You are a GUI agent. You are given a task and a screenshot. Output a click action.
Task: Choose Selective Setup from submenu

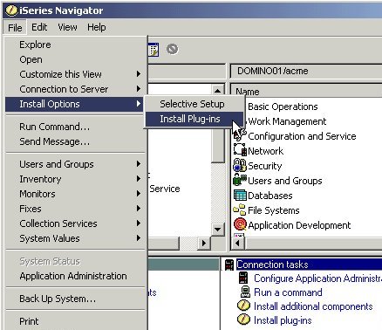pos(194,104)
